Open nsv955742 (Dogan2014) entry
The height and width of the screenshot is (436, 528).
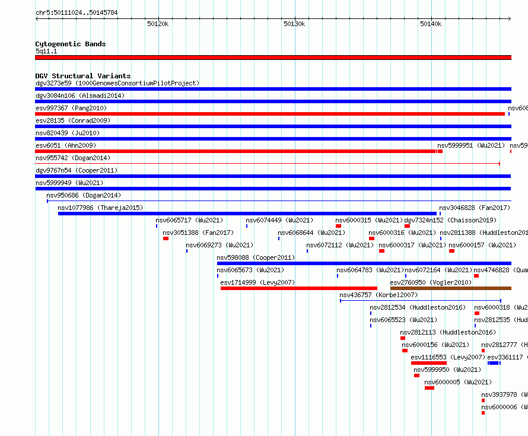point(73,158)
